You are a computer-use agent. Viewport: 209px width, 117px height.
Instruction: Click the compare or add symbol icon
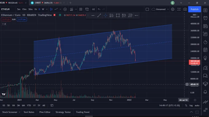pyautogui.click(x=65, y=9)
